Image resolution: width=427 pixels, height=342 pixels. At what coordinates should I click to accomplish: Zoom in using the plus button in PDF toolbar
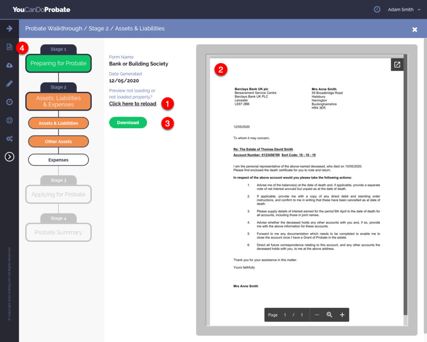point(342,315)
